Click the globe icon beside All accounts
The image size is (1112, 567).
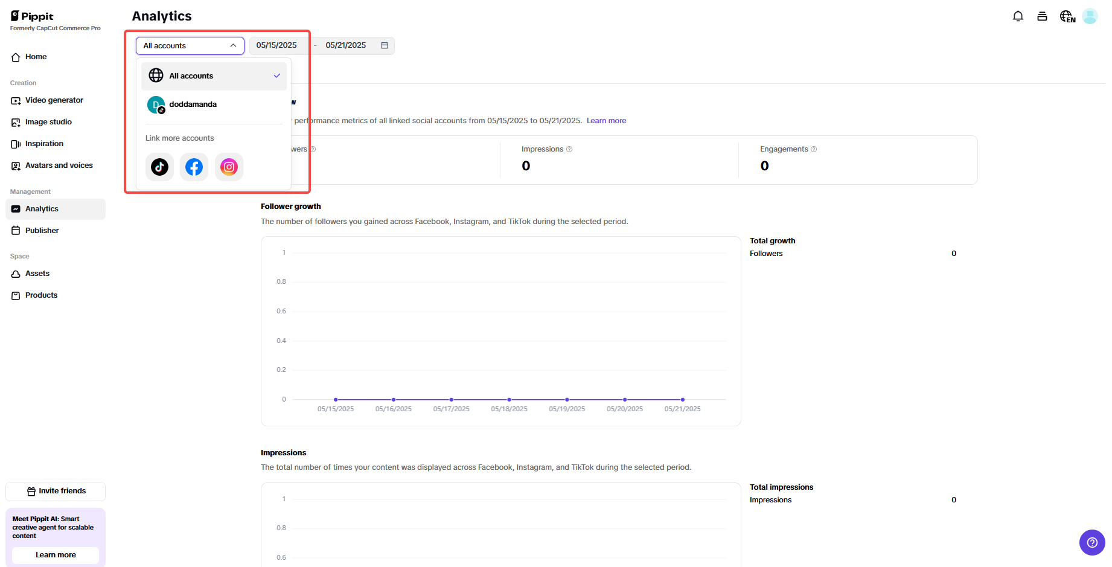pos(156,75)
